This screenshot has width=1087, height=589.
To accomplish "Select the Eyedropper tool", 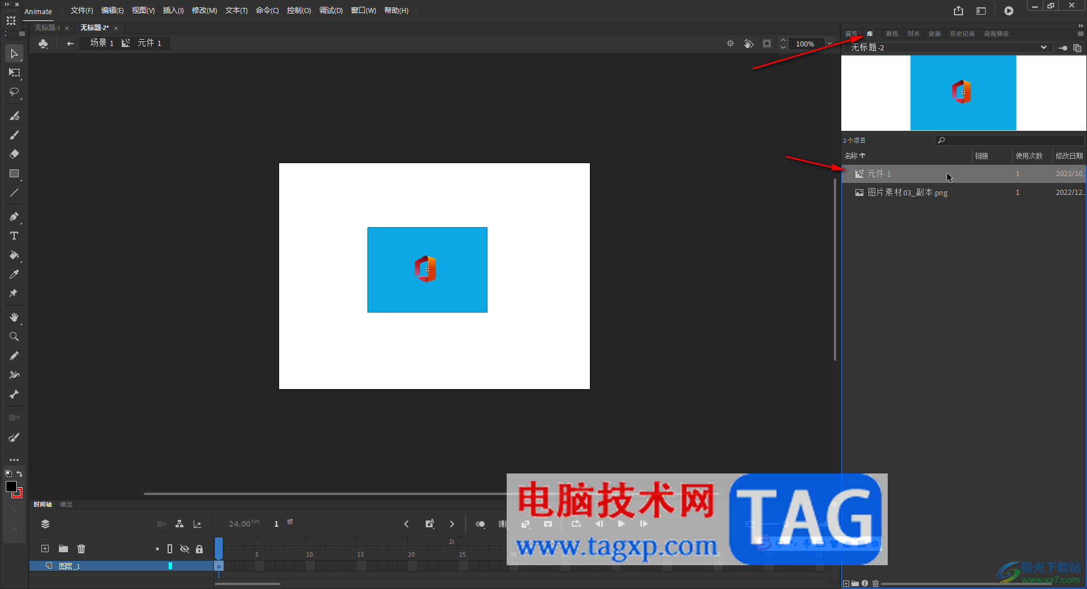I will click(14, 274).
